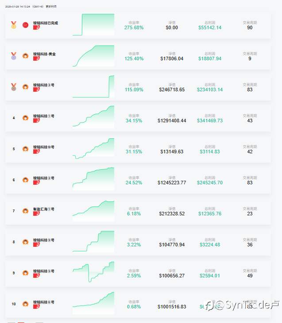
Task: Click red flag badge under rank 5 name
Action: pos(36,152)
